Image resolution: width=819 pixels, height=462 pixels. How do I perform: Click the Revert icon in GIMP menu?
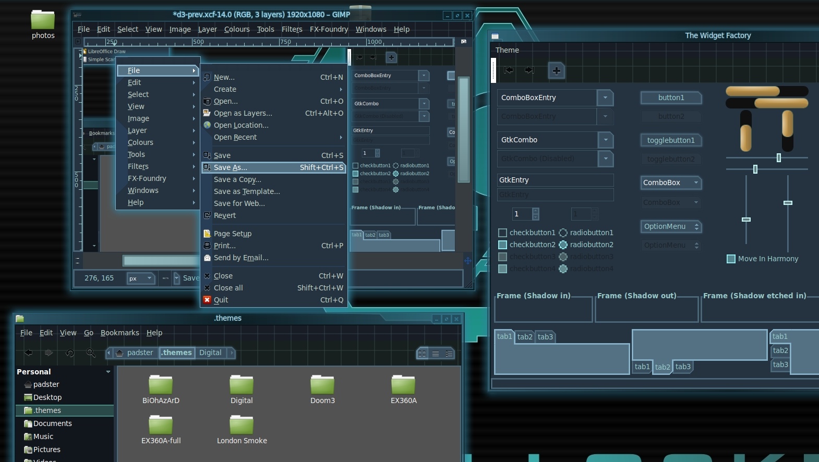coord(207,215)
